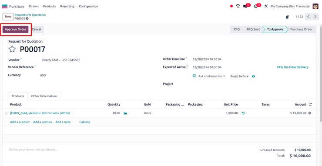Click the 1,000.00 unit price cell
This screenshot has width=322, height=166.
click(232, 113)
